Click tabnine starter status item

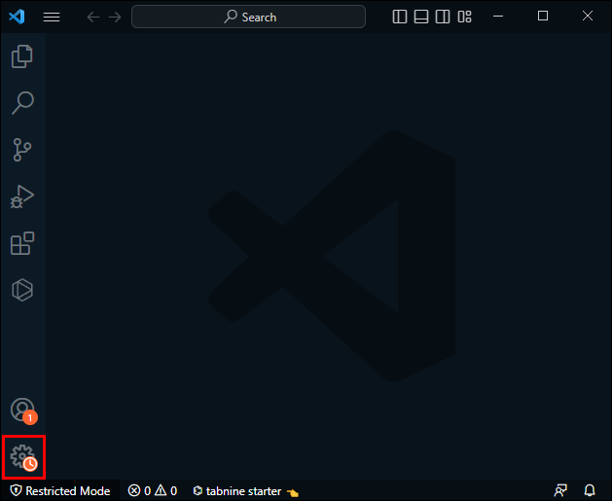tap(246, 491)
